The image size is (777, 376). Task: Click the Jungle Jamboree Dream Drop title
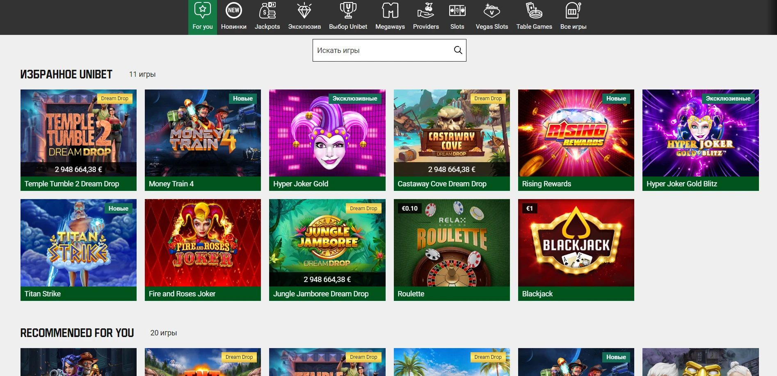[321, 294]
